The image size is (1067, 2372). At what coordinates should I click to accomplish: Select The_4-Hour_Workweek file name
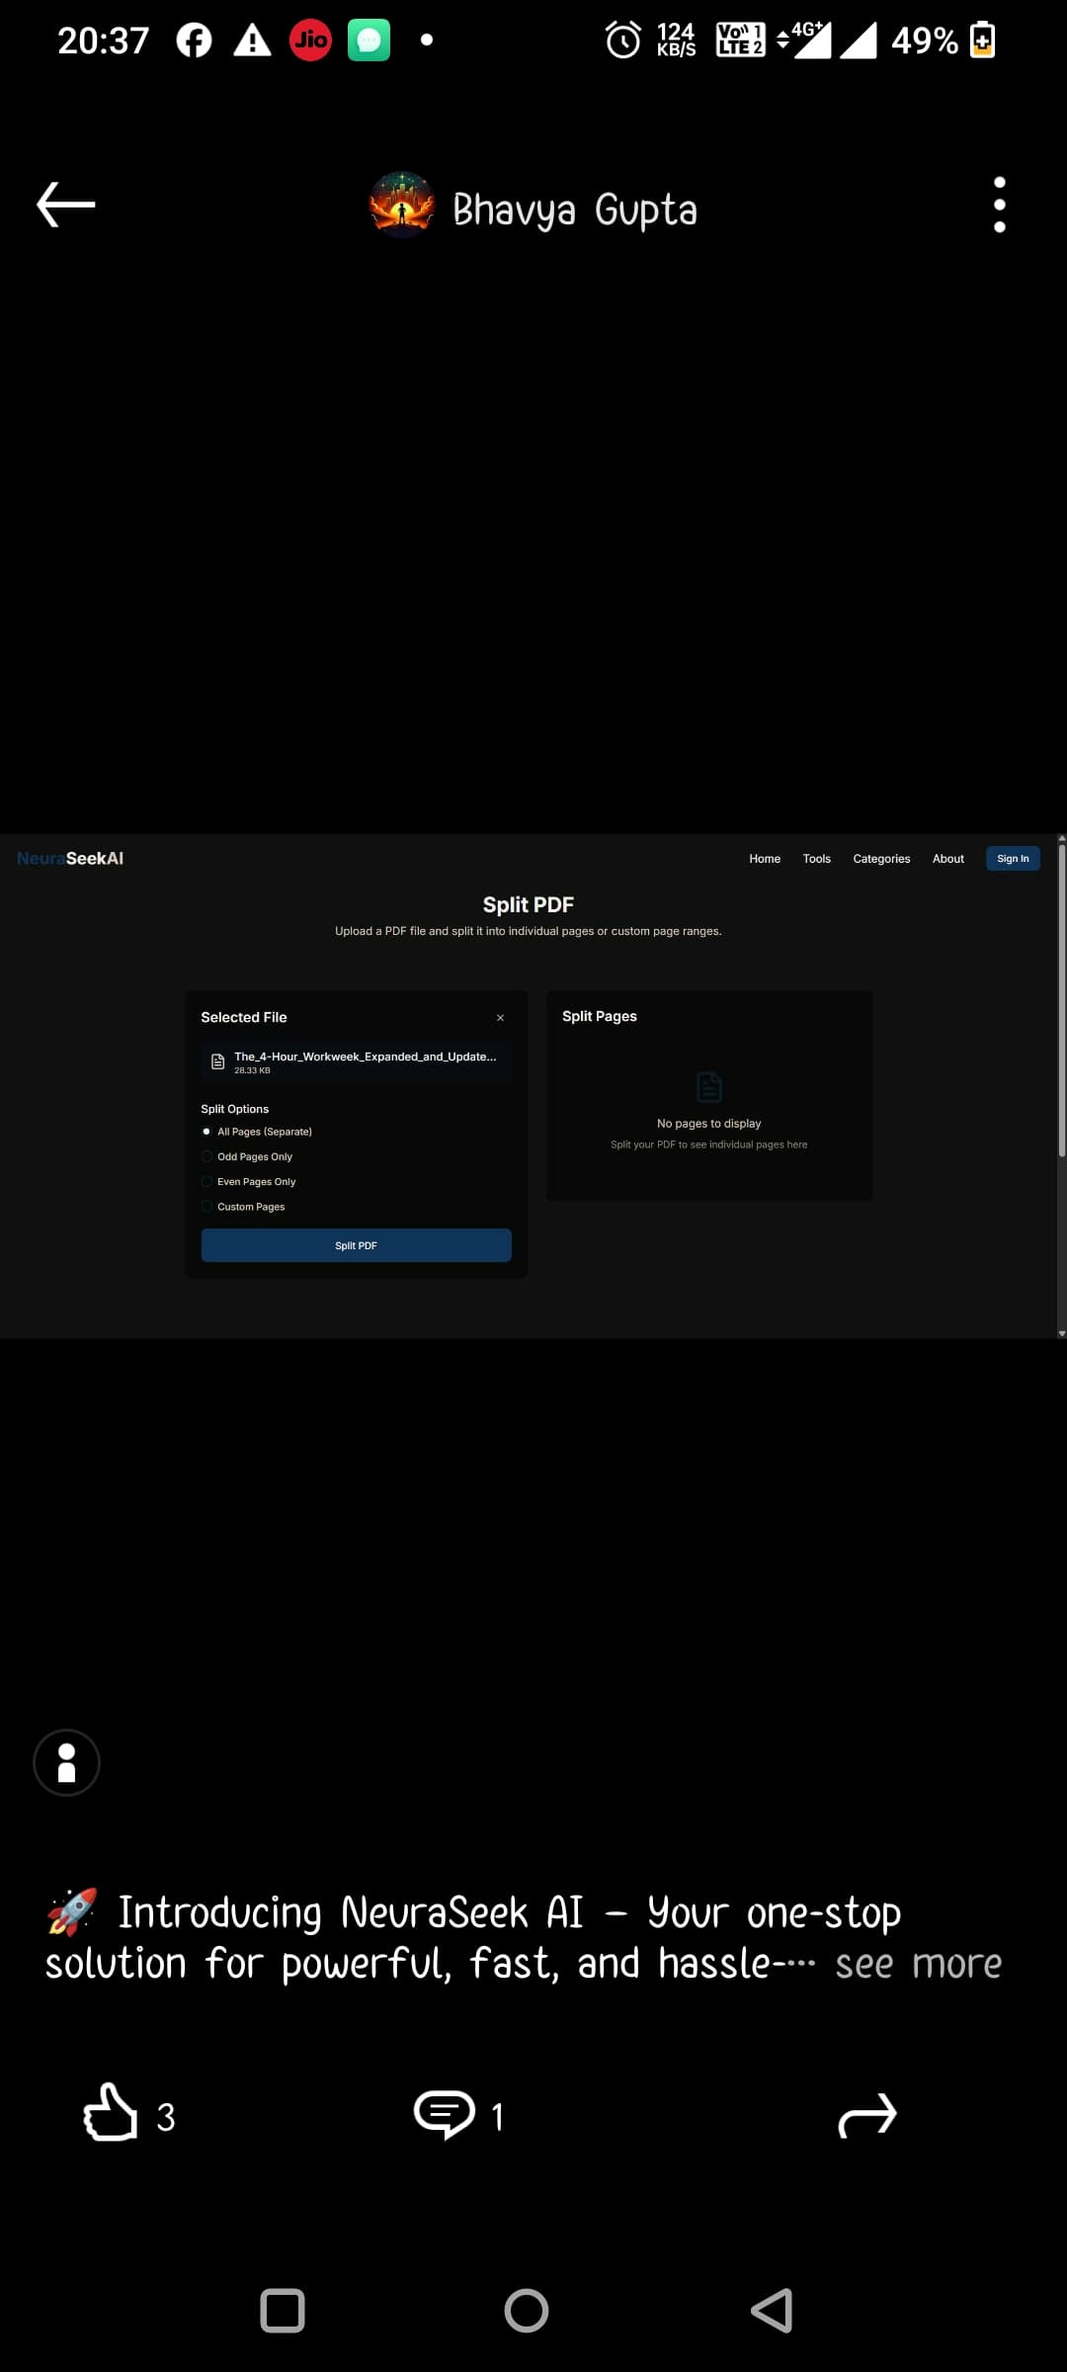(x=366, y=1057)
